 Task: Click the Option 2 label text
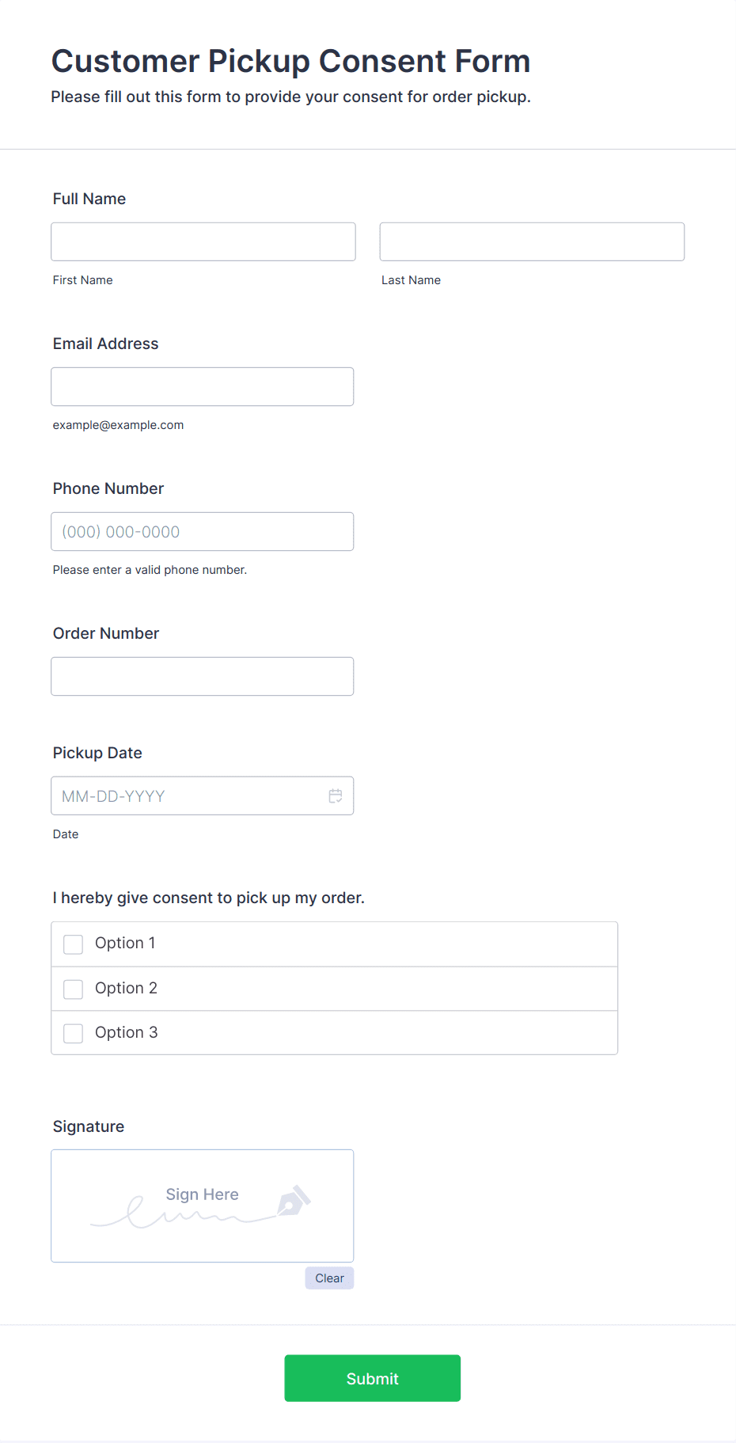[127, 989]
